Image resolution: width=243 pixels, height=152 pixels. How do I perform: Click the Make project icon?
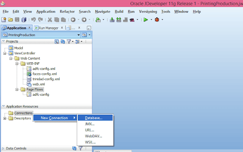[112, 19]
